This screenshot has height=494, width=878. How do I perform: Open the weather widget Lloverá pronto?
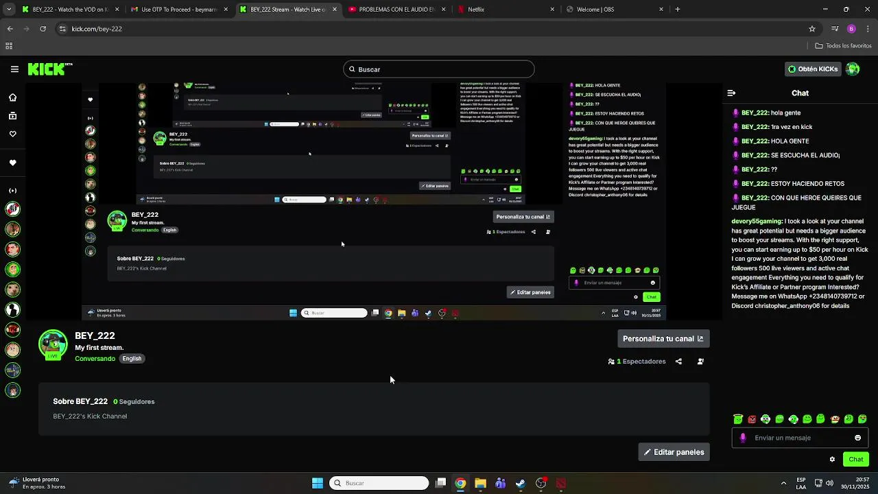(x=37, y=483)
